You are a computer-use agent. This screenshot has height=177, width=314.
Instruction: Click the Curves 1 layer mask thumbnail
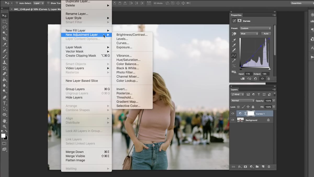[251, 113]
